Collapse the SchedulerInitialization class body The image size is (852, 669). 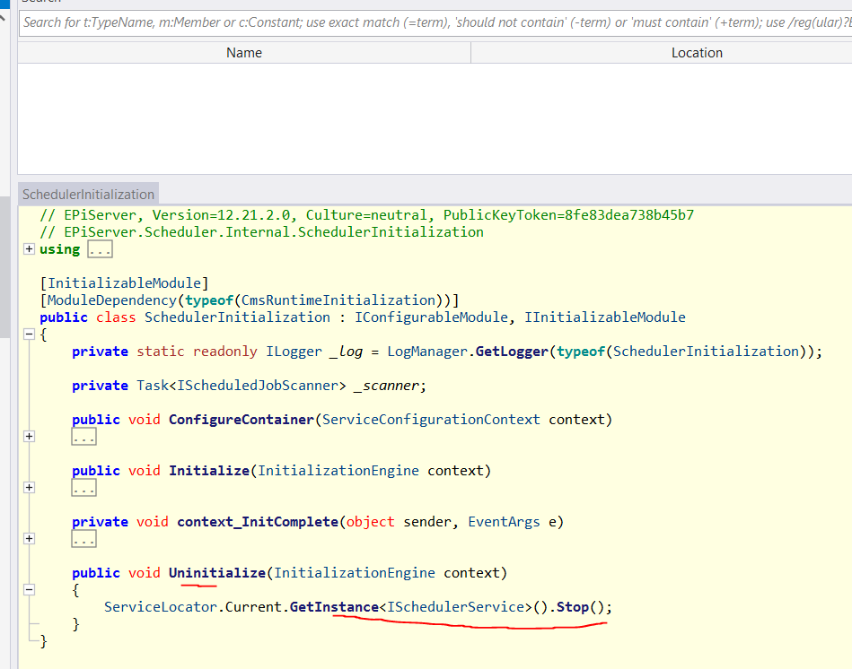coord(30,334)
